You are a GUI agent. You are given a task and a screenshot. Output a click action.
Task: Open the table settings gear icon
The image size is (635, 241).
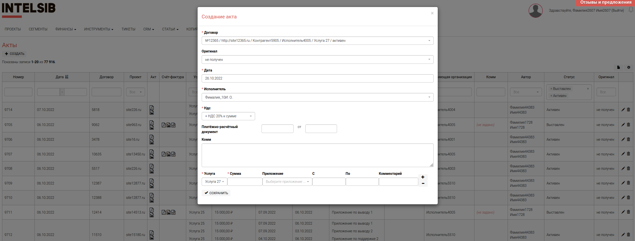pyautogui.click(x=629, y=68)
